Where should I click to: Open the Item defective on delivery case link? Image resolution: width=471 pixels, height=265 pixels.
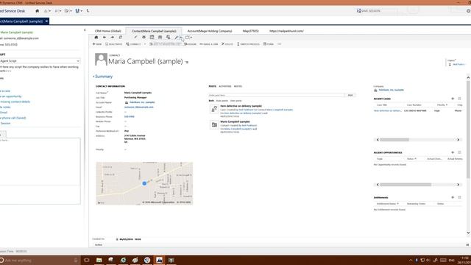pos(388,111)
